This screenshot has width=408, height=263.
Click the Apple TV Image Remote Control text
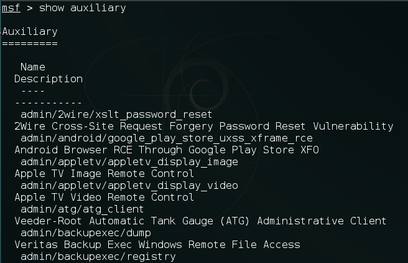(104, 174)
